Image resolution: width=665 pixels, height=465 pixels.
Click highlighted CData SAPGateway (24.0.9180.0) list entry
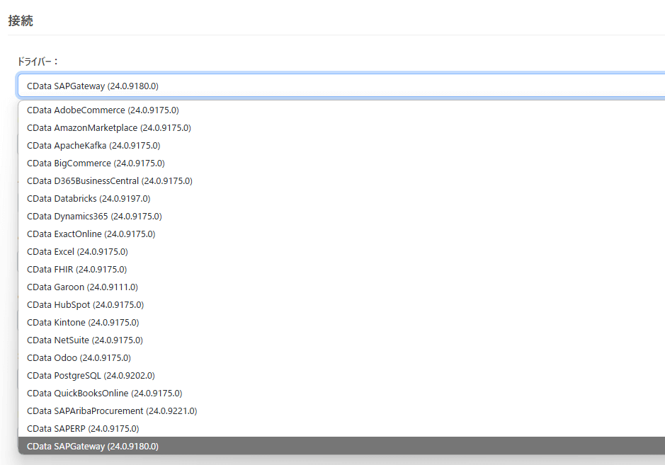click(341, 447)
